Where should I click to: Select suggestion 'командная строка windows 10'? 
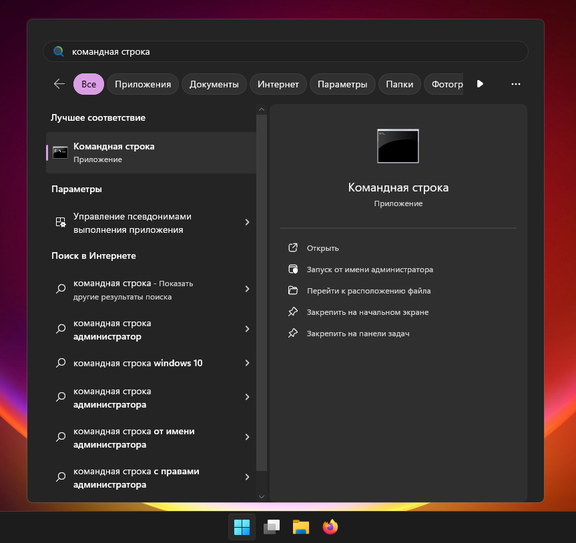click(151, 363)
